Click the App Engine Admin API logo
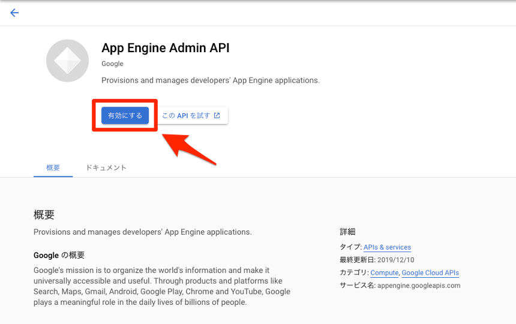Viewport: 516px width, 324px height. coord(67,61)
